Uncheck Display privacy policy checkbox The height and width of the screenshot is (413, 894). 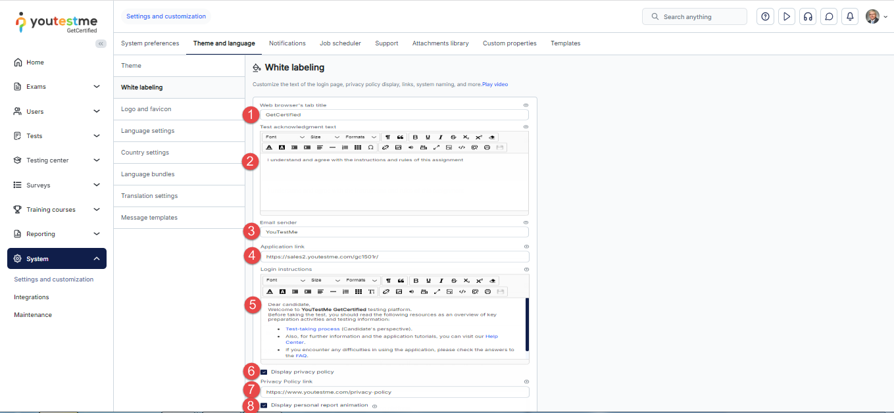264,372
